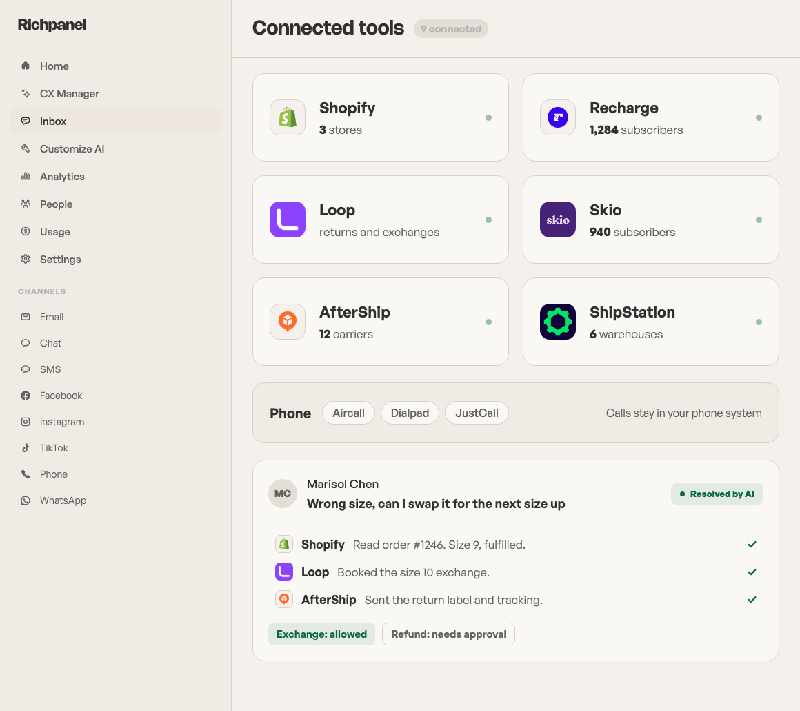Click "1,284 subscribers" in Recharge card
This screenshot has width=800, height=711.
coord(637,130)
